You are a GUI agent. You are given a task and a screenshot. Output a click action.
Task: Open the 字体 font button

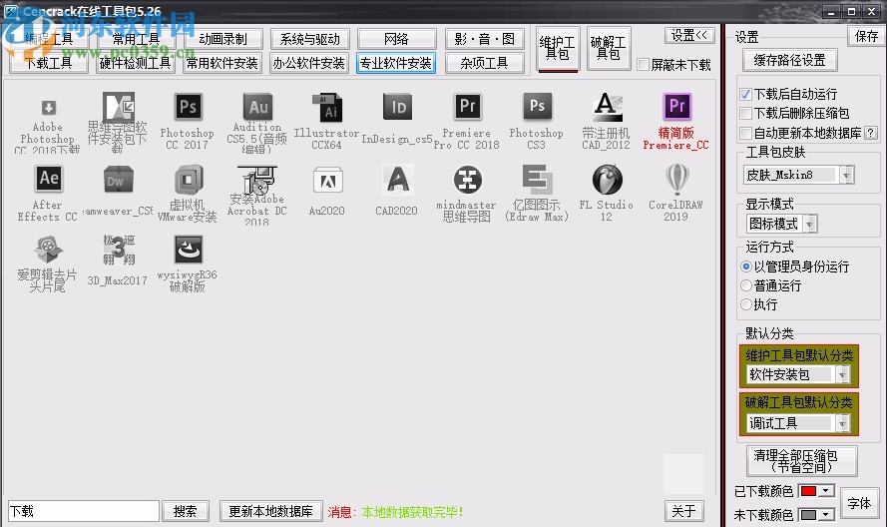[x=859, y=503]
